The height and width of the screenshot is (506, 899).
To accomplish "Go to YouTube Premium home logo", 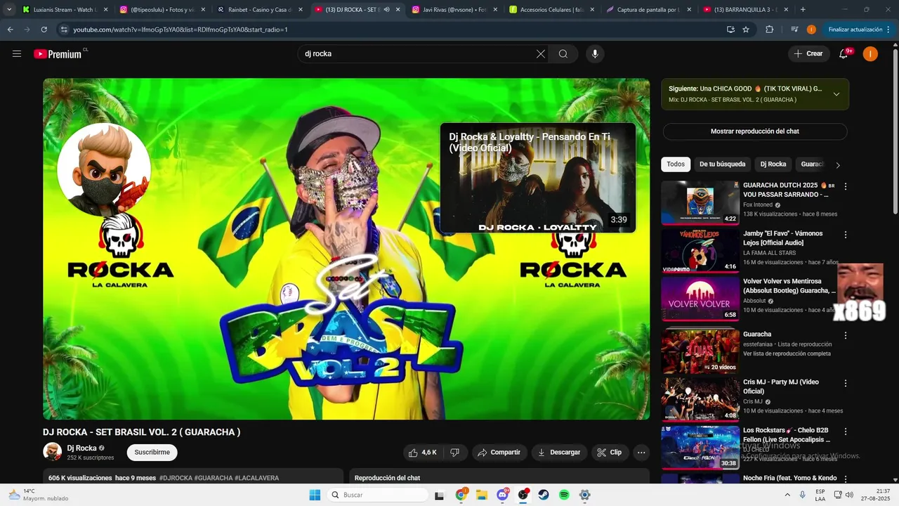I will tap(59, 53).
